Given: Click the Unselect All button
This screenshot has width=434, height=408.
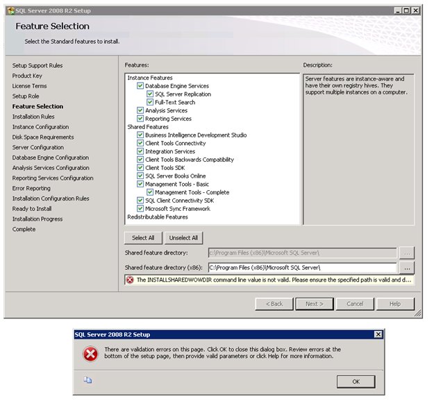Looking at the screenshot, I should point(183,238).
